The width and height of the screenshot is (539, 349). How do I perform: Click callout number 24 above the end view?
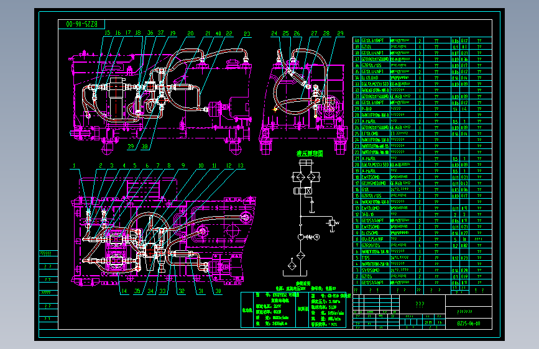(274, 34)
